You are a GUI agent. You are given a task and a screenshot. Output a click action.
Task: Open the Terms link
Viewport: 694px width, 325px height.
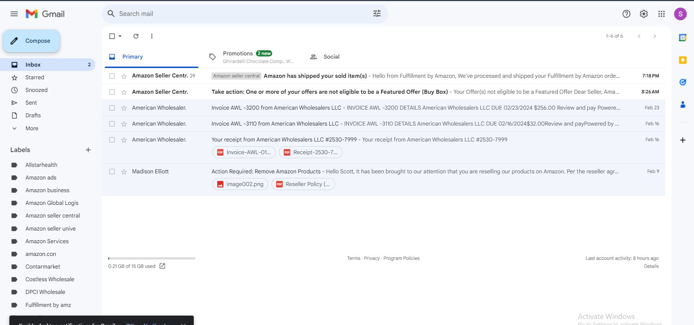coord(354,258)
